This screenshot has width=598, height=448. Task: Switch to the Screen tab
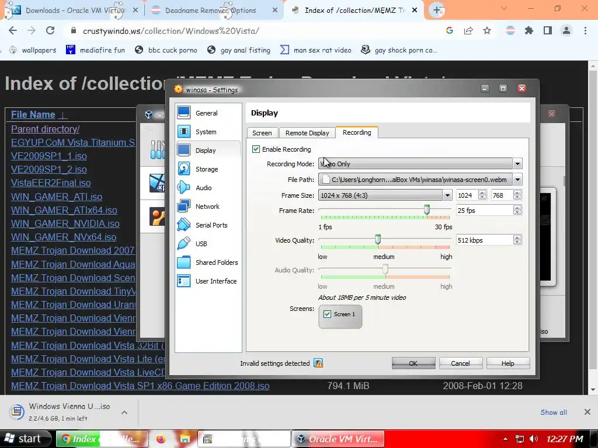coord(262,132)
